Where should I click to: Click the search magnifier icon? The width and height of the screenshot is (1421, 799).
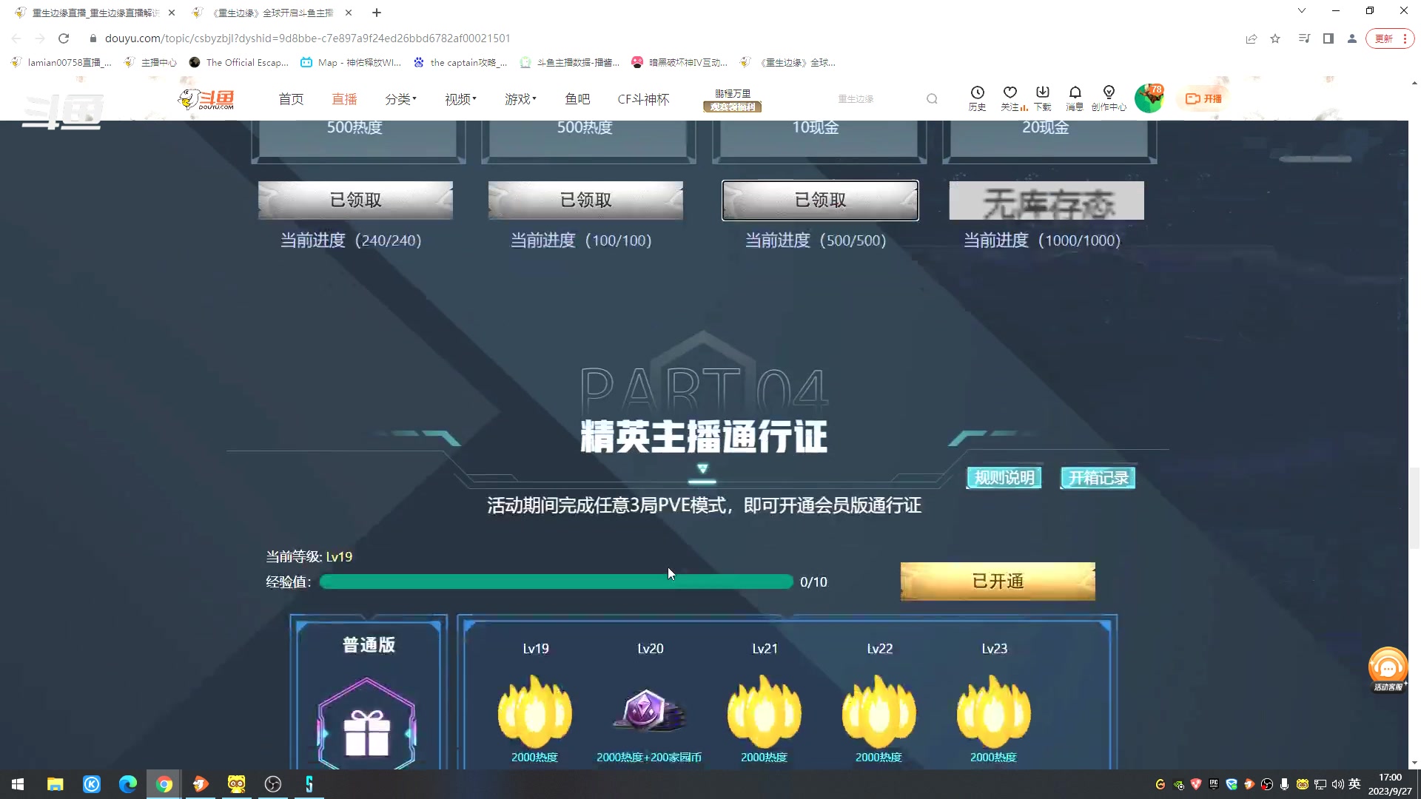(x=932, y=98)
